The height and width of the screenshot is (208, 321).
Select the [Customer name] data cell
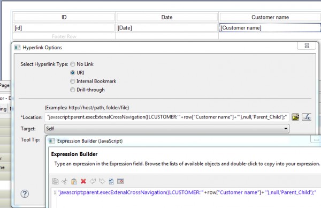point(270,28)
